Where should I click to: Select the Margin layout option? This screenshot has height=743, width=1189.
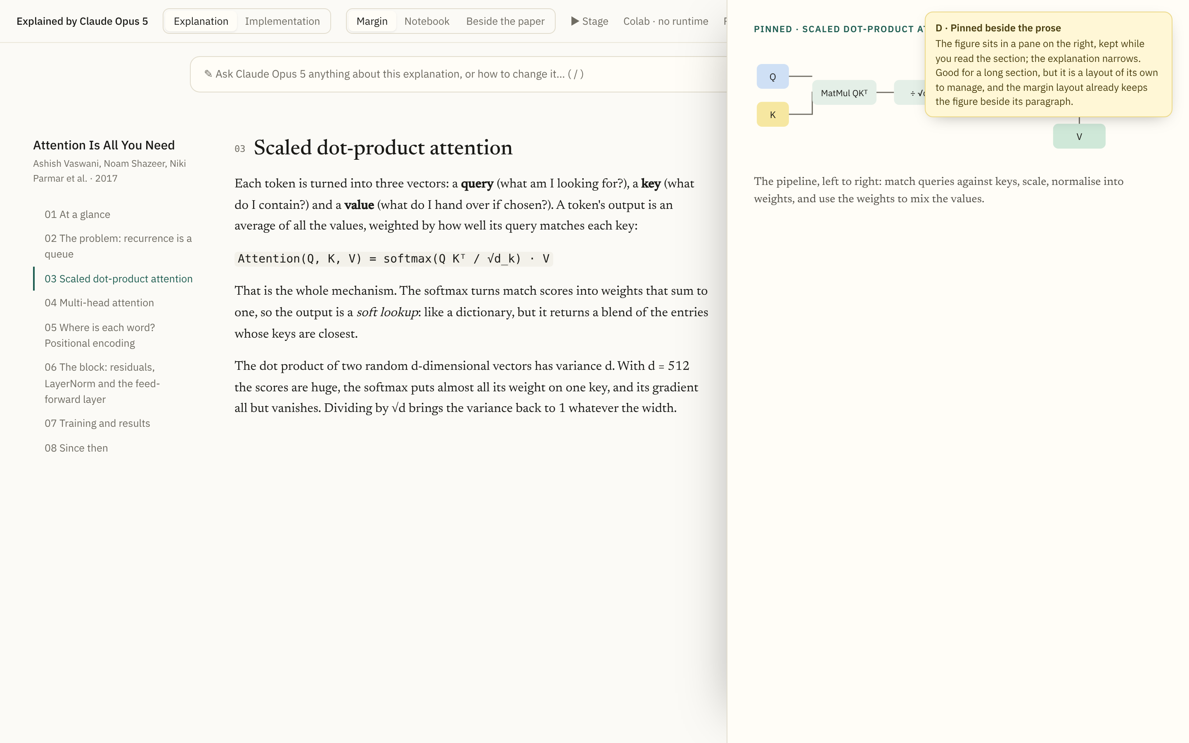[x=372, y=21]
